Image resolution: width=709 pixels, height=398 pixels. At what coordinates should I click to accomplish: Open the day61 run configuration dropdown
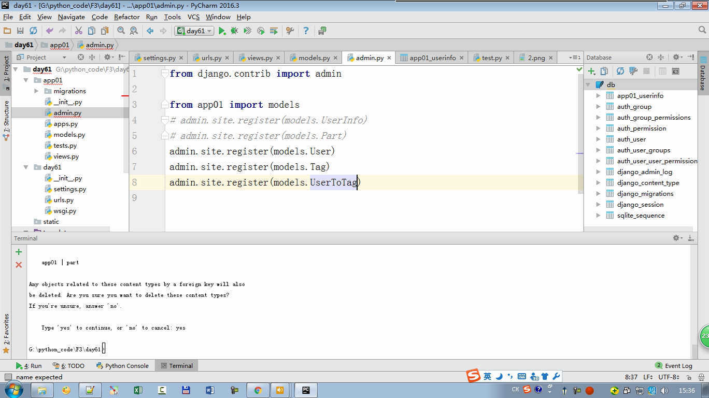tap(194, 31)
